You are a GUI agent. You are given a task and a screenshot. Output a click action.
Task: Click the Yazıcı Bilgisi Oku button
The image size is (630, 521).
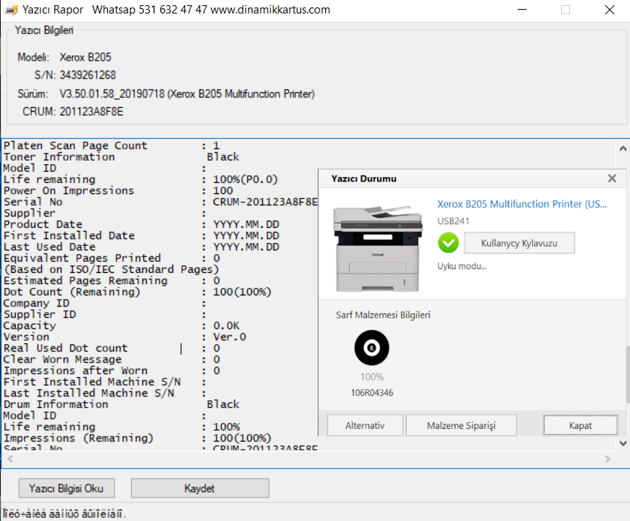[67, 488]
